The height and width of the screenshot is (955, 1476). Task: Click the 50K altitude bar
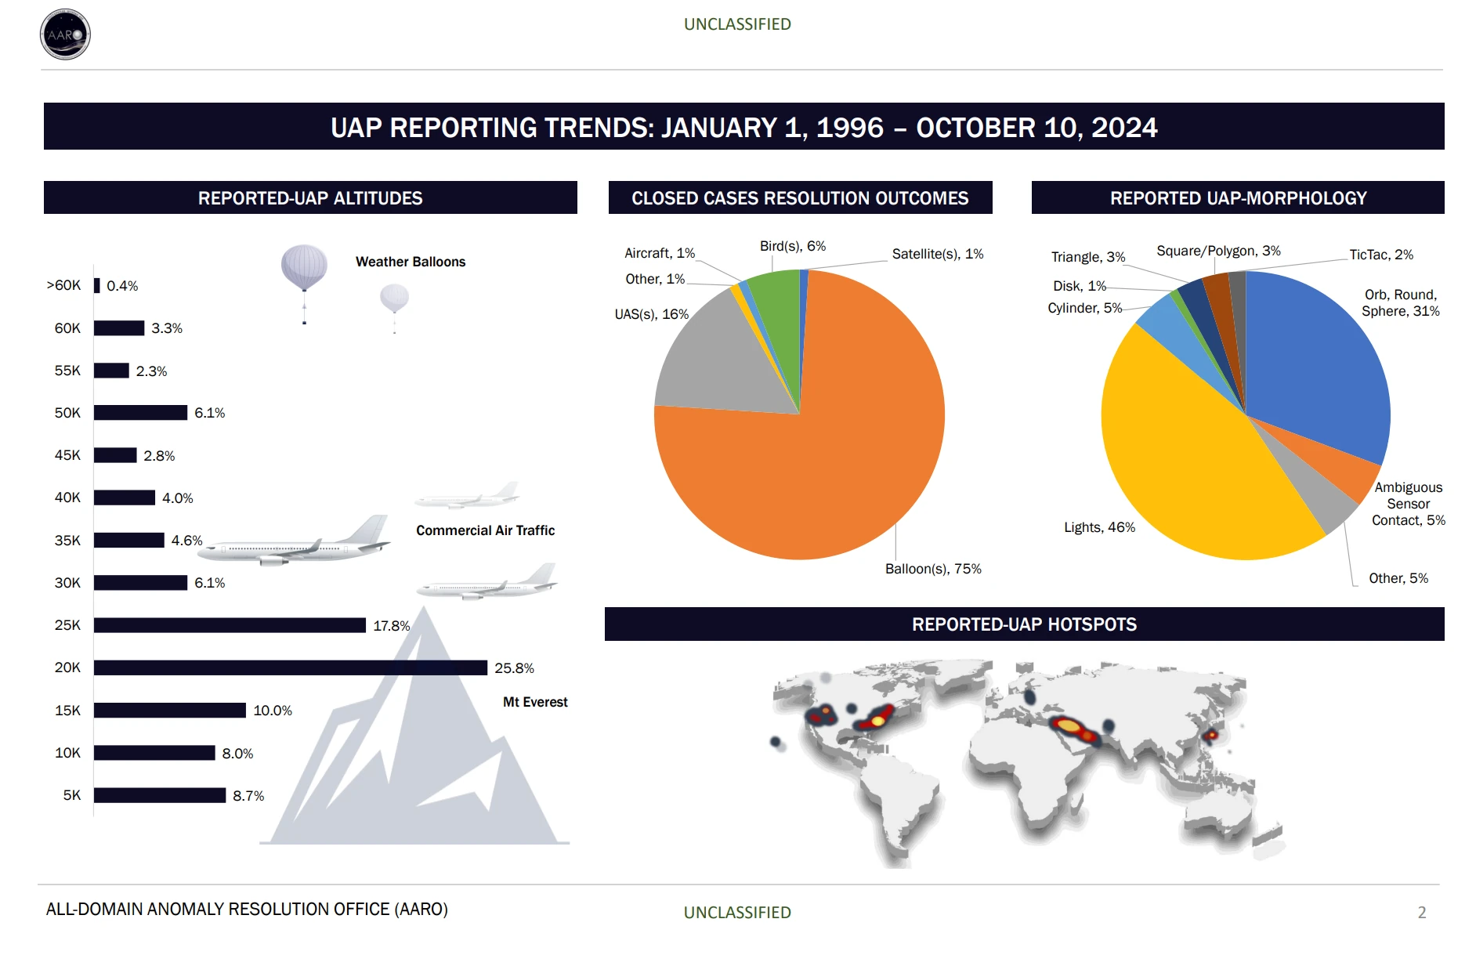[x=140, y=413]
